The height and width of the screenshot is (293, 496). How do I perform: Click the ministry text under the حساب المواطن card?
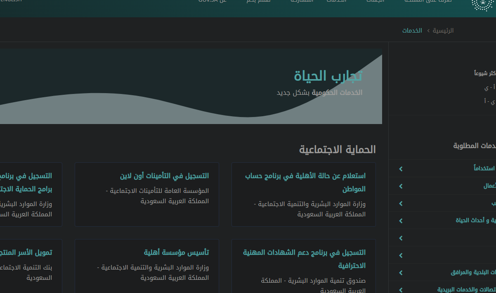(309, 209)
